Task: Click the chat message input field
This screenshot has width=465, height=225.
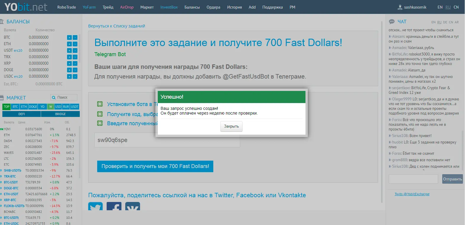Action: pos(413,179)
